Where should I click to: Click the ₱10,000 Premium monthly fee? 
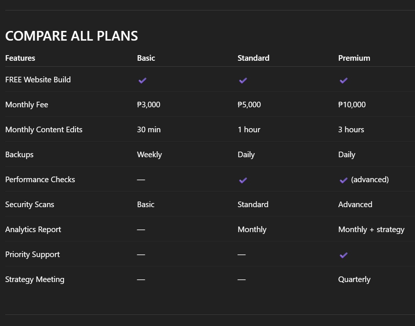(352, 105)
